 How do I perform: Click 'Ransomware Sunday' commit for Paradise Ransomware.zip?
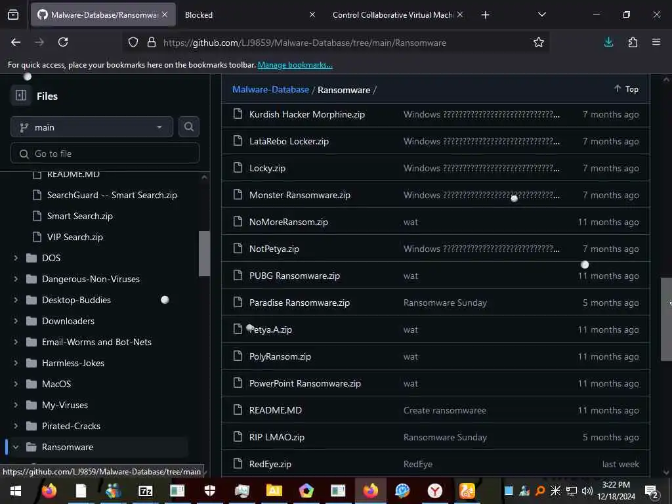445,303
